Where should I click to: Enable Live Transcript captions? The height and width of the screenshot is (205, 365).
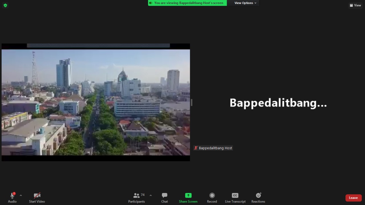point(235,198)
